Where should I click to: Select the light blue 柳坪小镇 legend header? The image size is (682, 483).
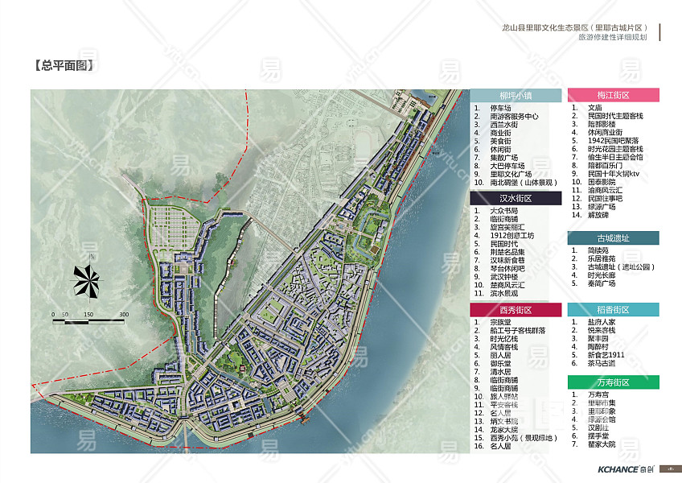click(516, 95)
